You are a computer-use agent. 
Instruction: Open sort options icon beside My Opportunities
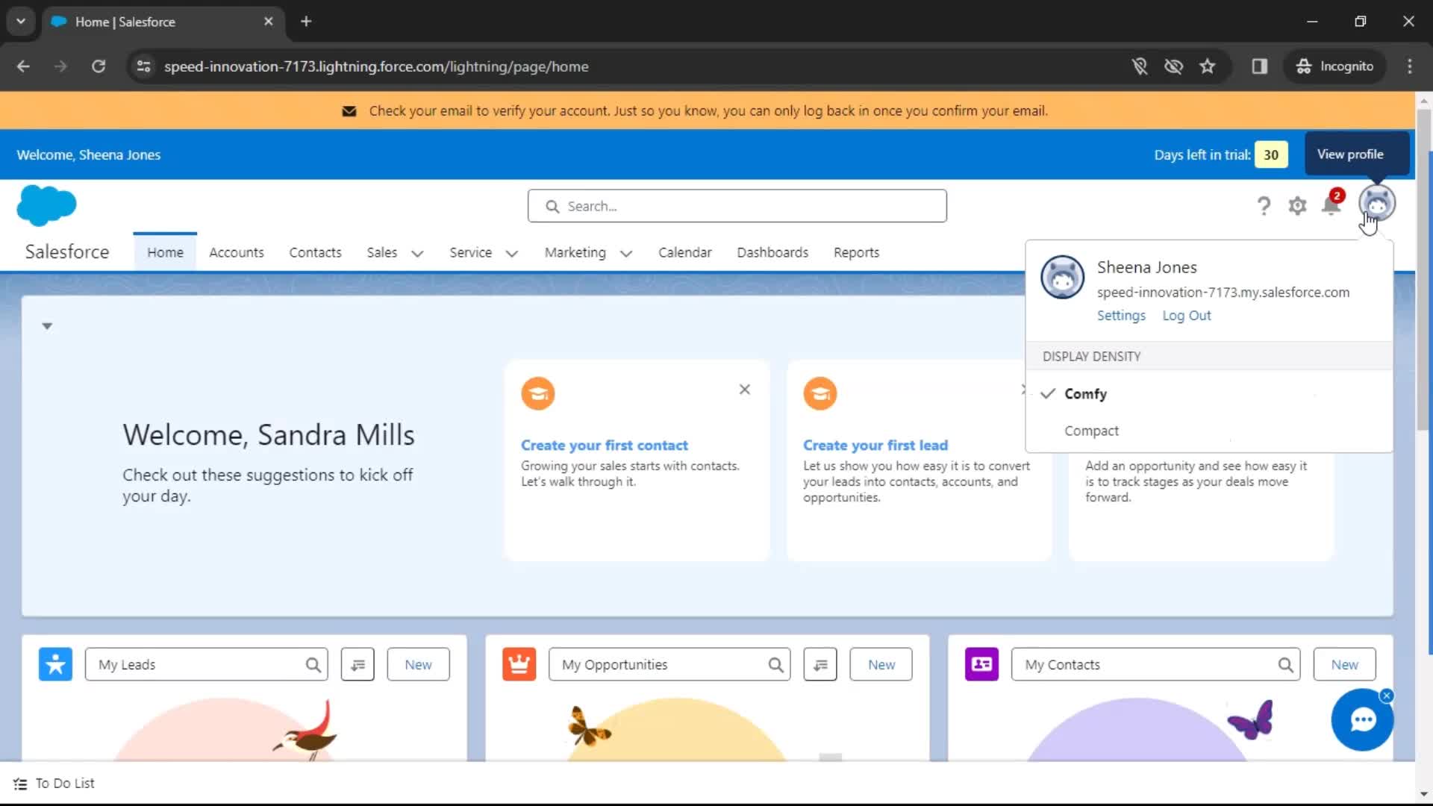820,664
